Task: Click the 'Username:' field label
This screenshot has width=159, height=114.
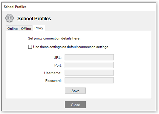Action: [x=53, y=73]
